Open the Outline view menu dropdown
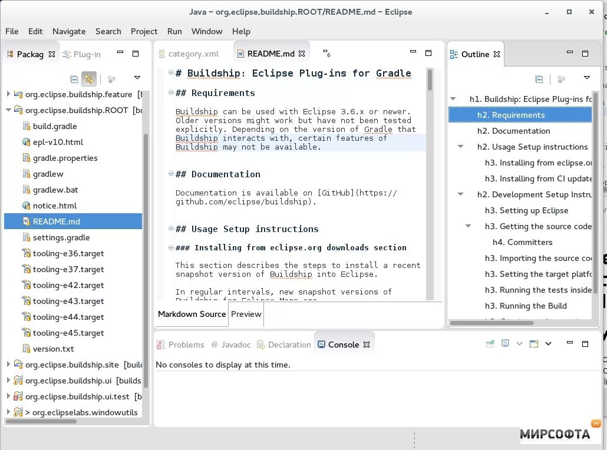607x450 pixels. 587,77
